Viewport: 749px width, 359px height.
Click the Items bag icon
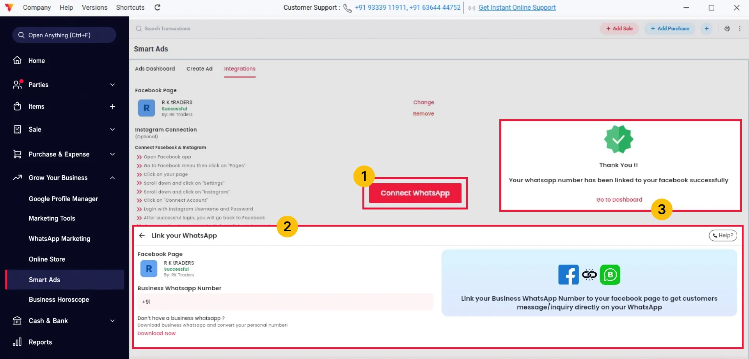tap(17, 106)
